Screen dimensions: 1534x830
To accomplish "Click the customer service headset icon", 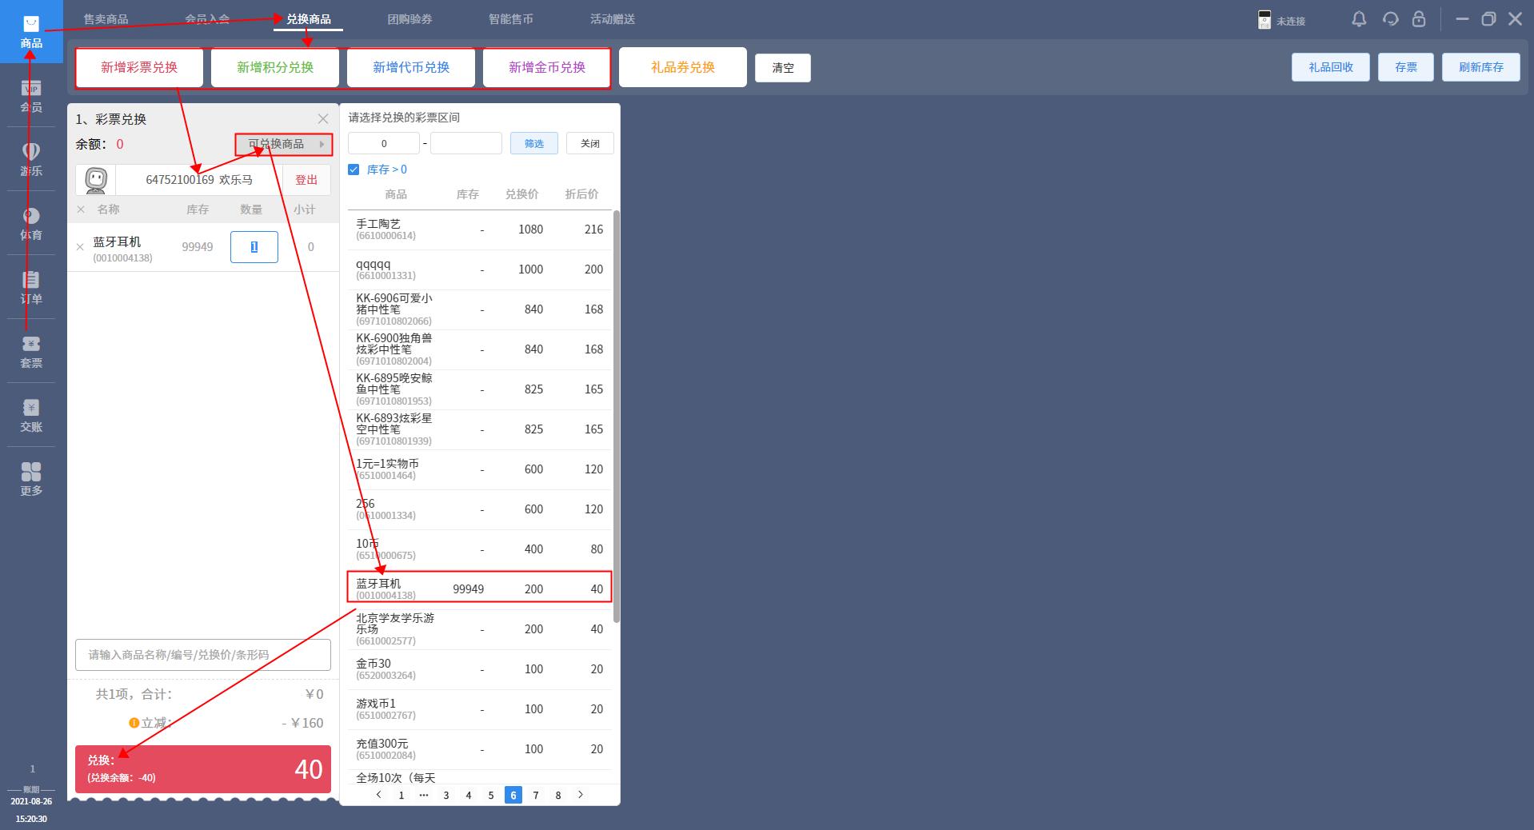I will click(x=1390, y=19).
